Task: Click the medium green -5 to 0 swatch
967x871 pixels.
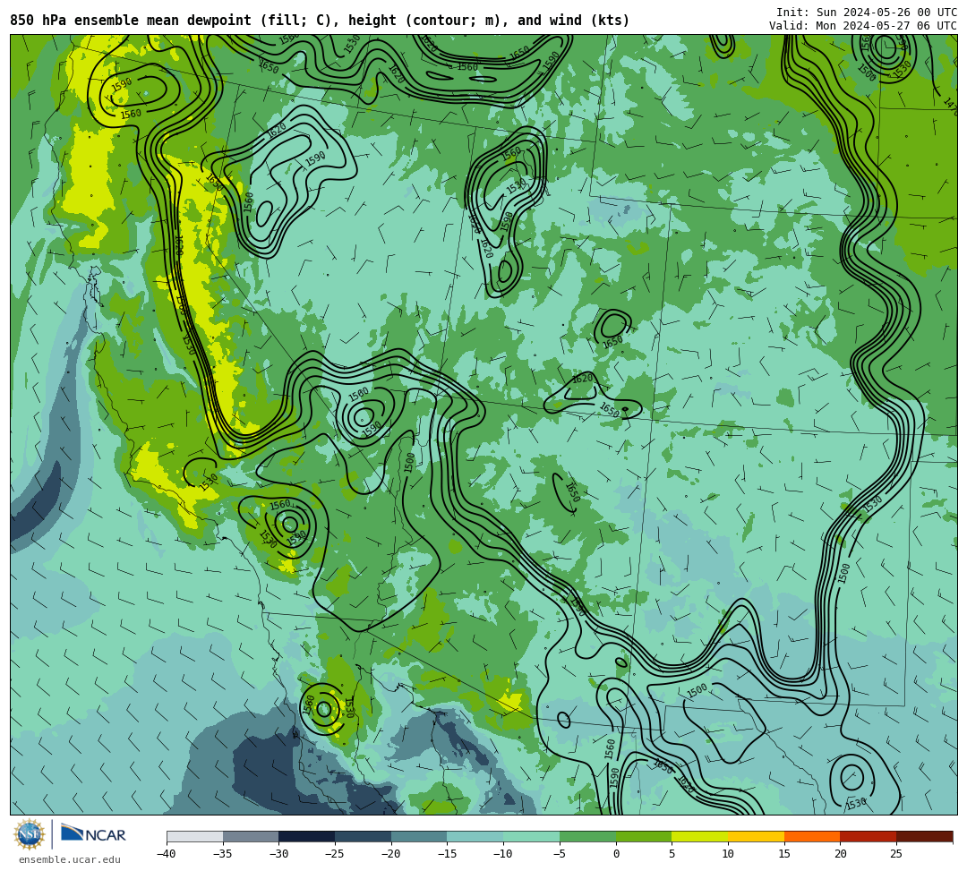Action: pyautogui.click(x=587, y=836)
